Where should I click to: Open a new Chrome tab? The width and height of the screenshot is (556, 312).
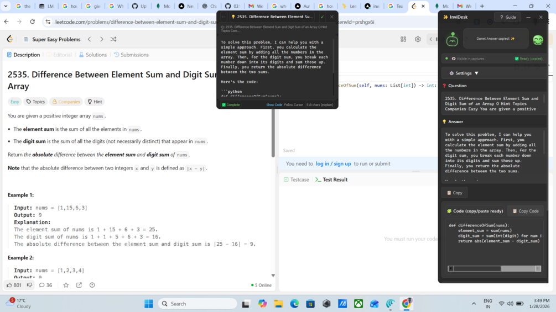tap(482, 6)
